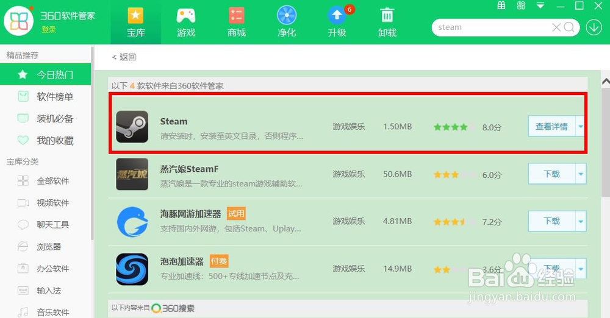
Task: Click the 360软件管家 logo icon
Action: coord(19,21)
